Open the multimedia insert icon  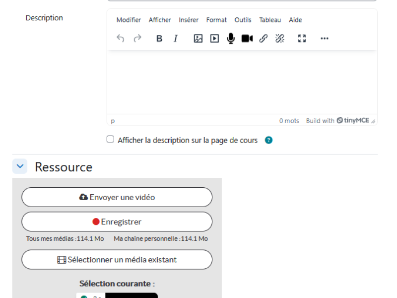[x=214, y=39]
